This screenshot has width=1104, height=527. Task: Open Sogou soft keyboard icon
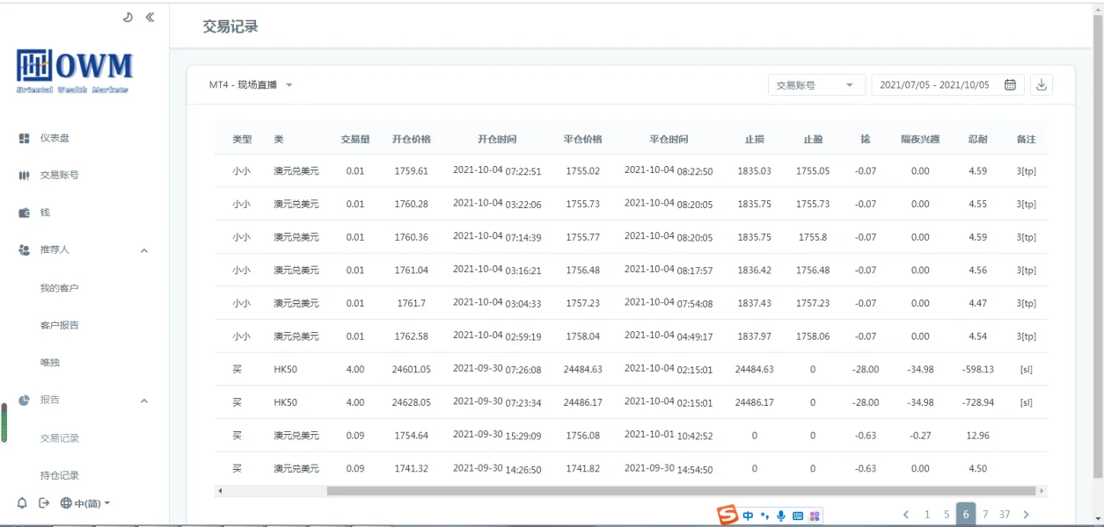(x=798, y=516)
